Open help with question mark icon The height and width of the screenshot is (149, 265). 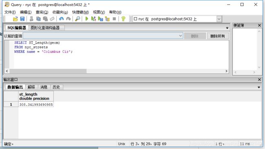click(x=124, y=19)
